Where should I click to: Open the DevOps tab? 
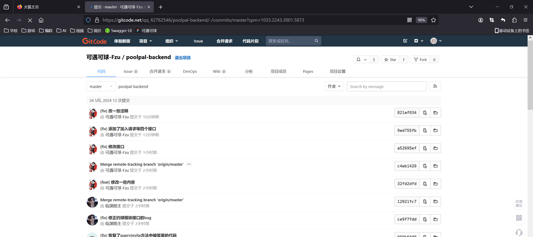(190, 72)
